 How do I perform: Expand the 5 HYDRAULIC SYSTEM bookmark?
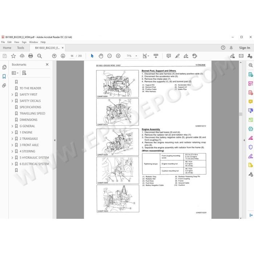tap(12, 157)
